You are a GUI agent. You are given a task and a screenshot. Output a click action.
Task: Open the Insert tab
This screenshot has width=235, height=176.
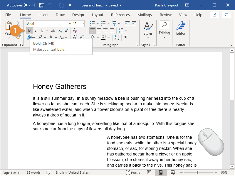pyautogui.click(x=43, y=15)
